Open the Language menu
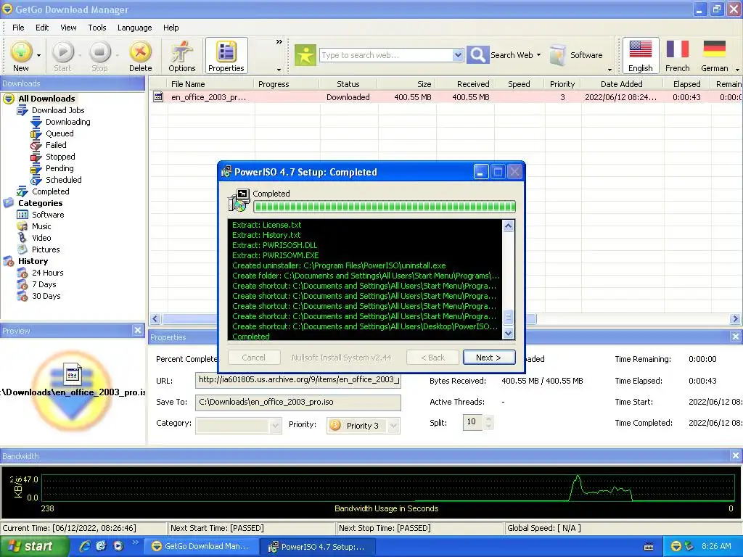The width and height of the screenshot is (743, 557). pos(134,28)
